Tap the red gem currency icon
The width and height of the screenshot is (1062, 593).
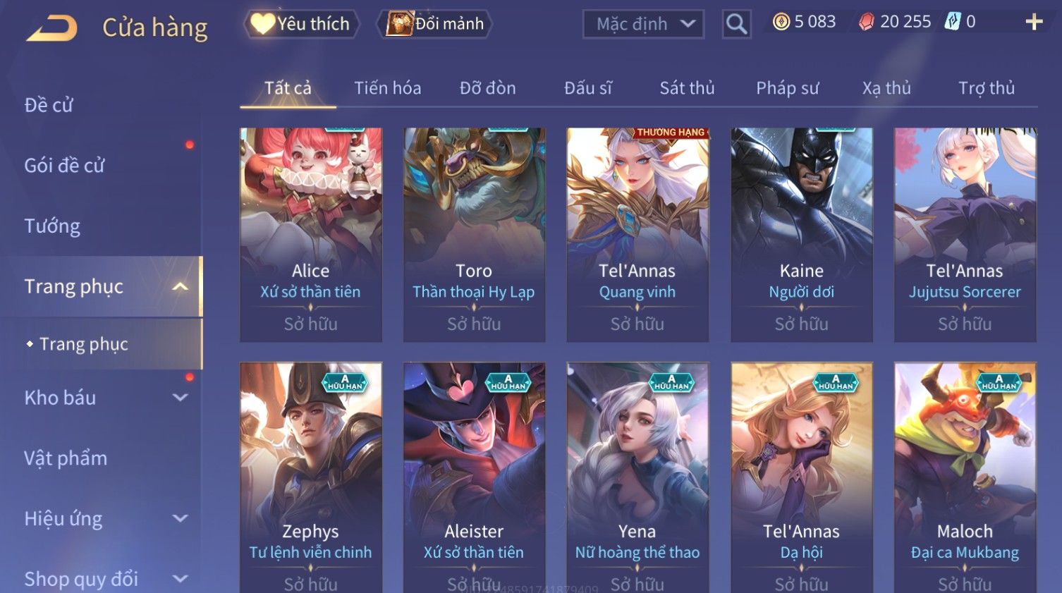866,22
